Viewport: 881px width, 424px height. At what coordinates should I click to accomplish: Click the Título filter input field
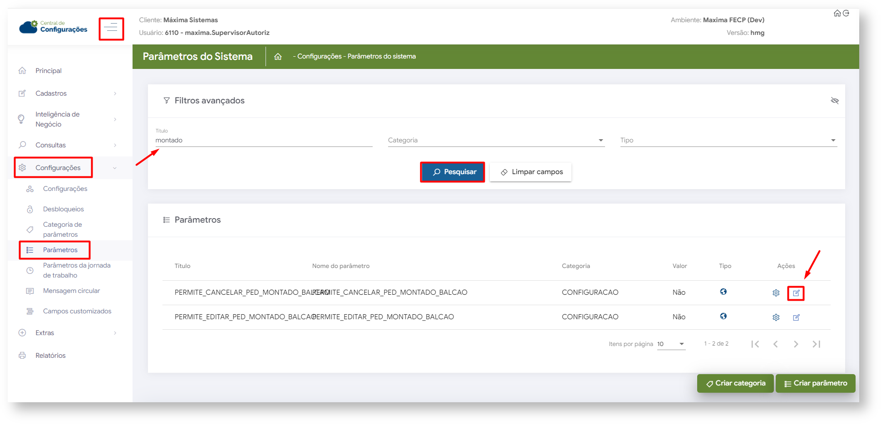click(263, 141)
